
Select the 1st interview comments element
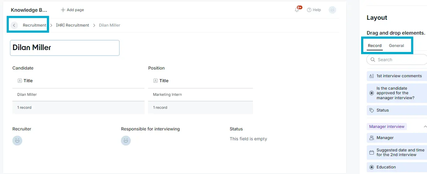(x=397, y=76)
